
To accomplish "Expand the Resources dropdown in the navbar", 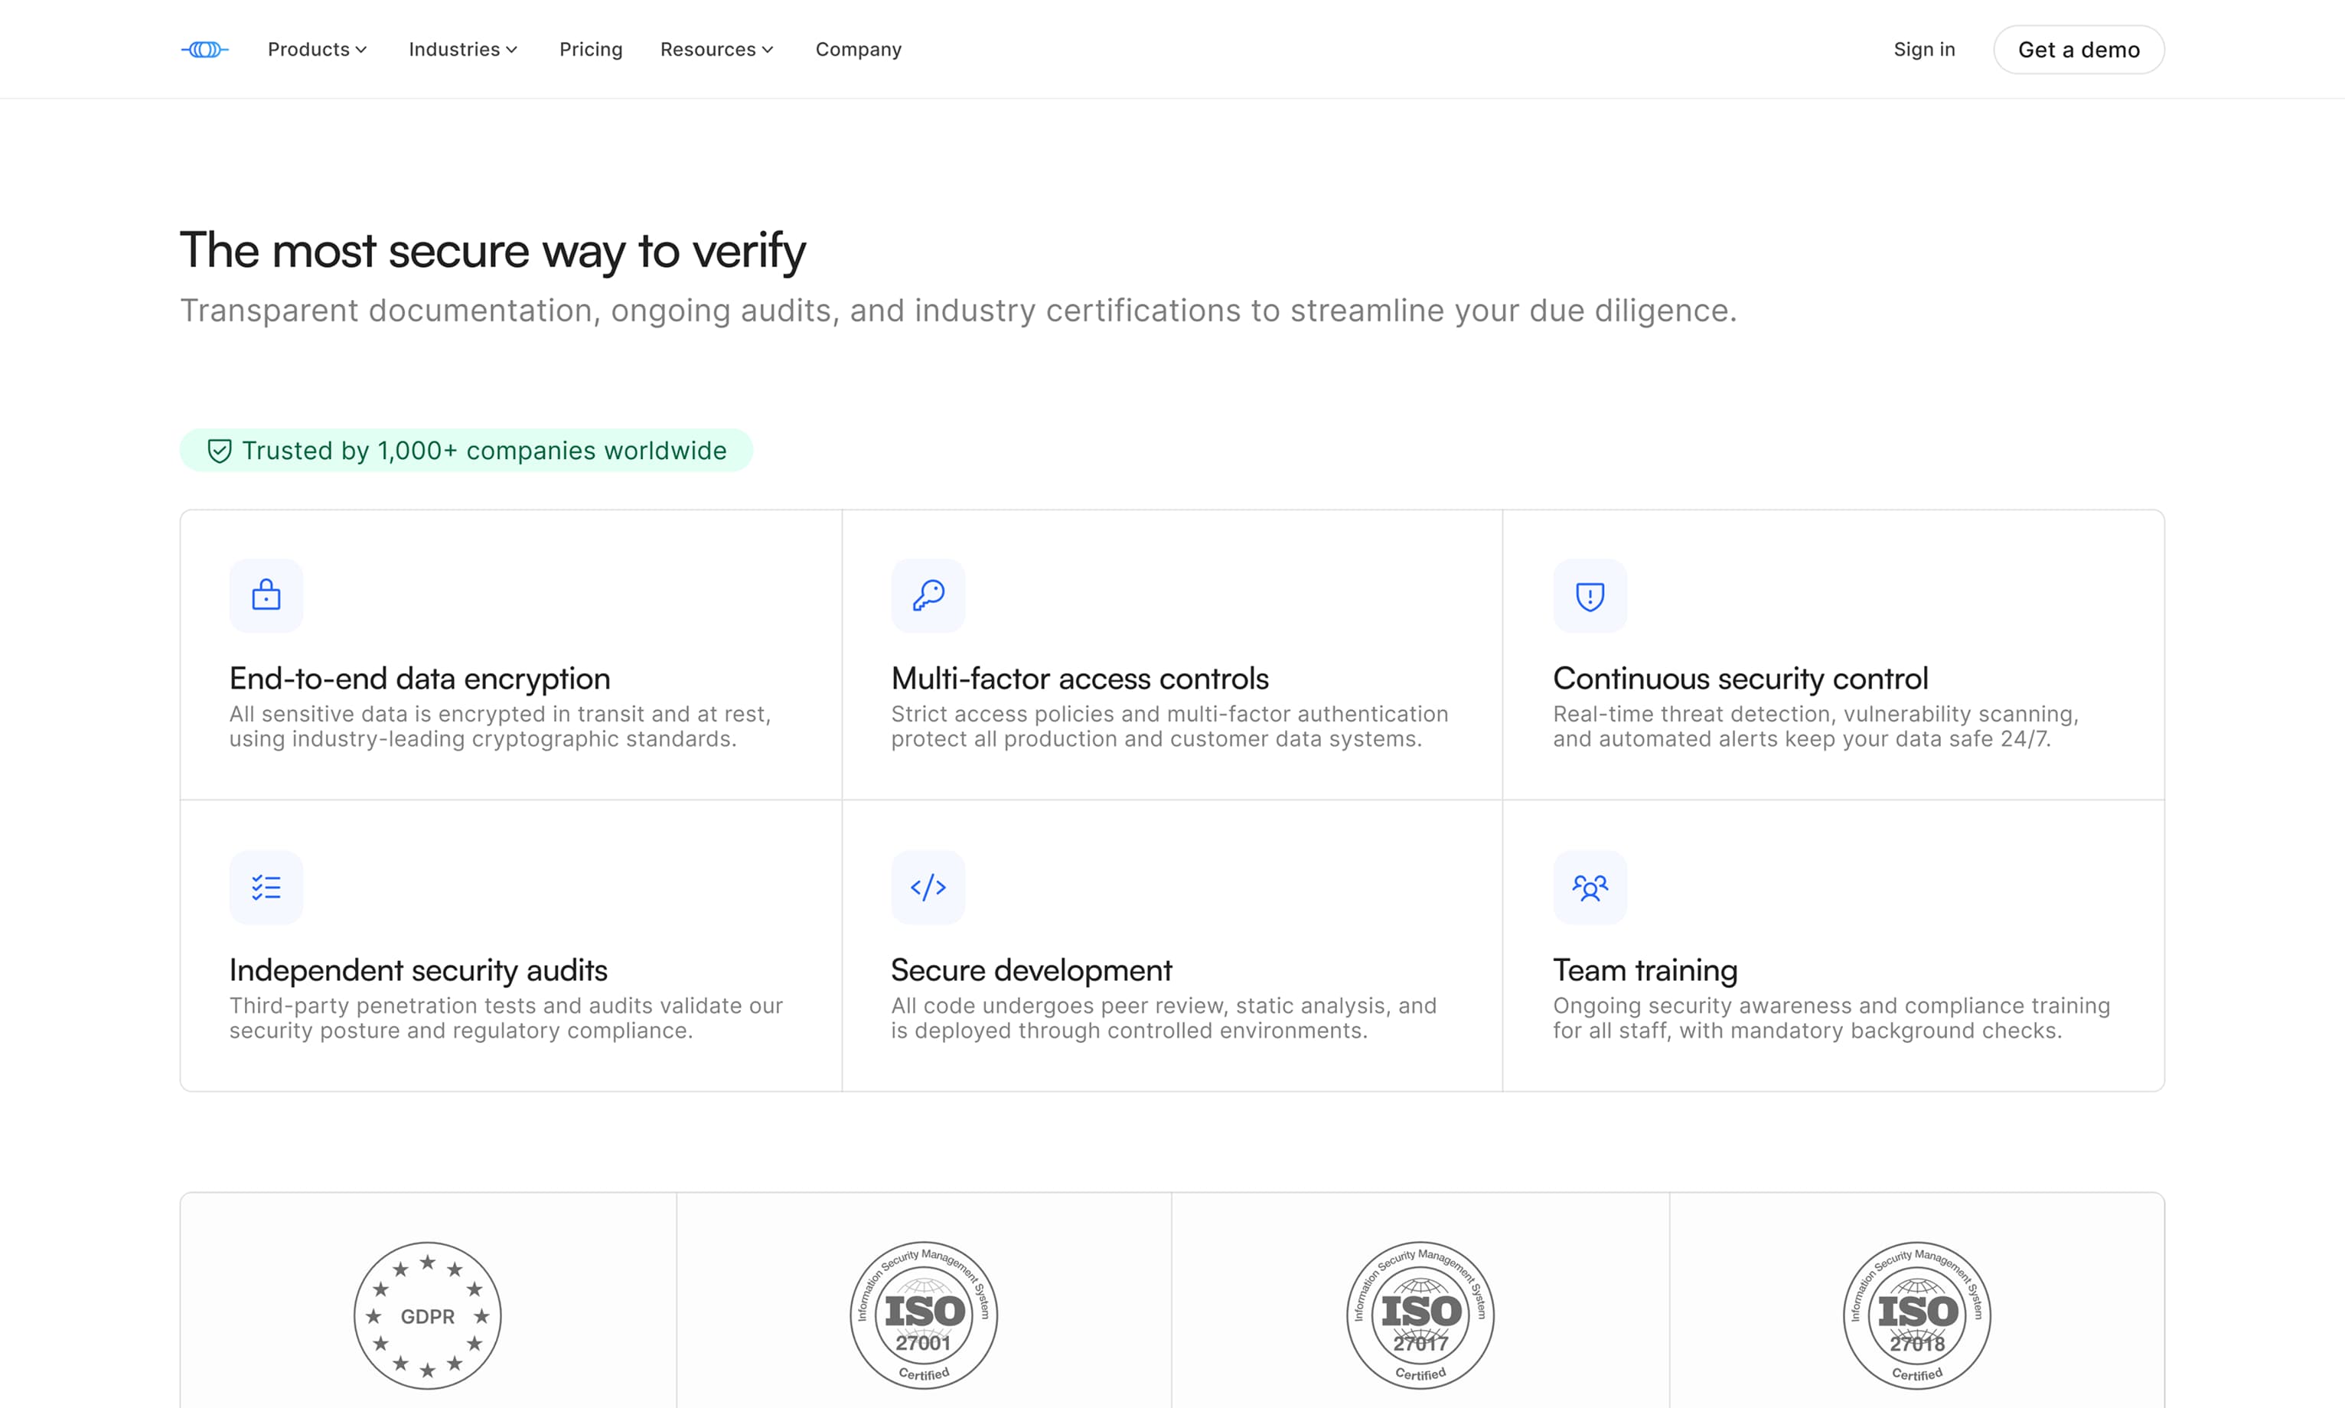I will pos(717,49).
